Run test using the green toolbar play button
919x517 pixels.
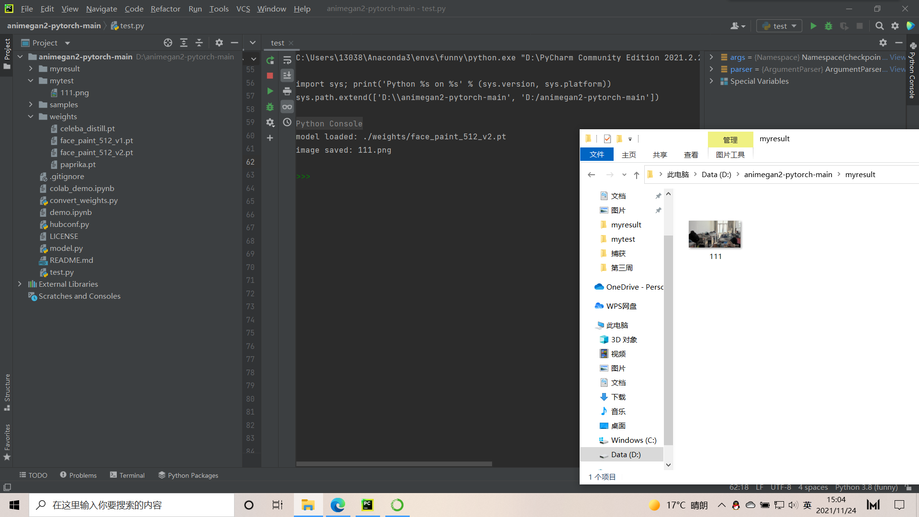pyautogui.click(x=813, y=26)
